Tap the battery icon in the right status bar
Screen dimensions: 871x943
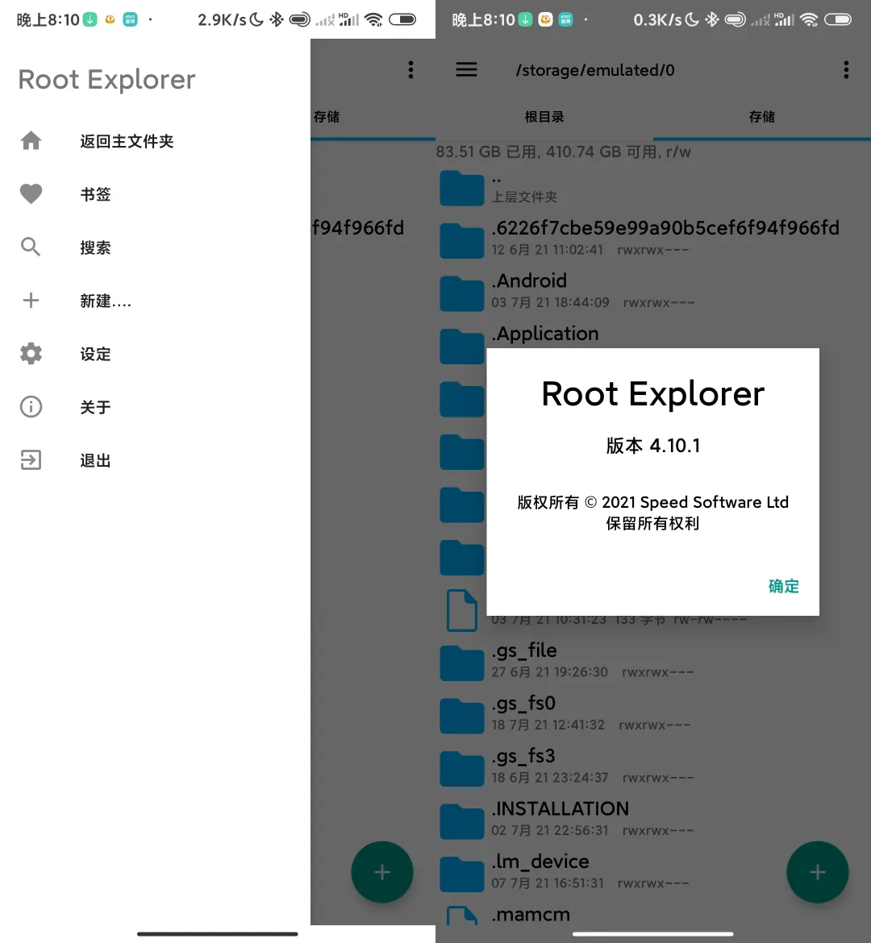[838, 20]
